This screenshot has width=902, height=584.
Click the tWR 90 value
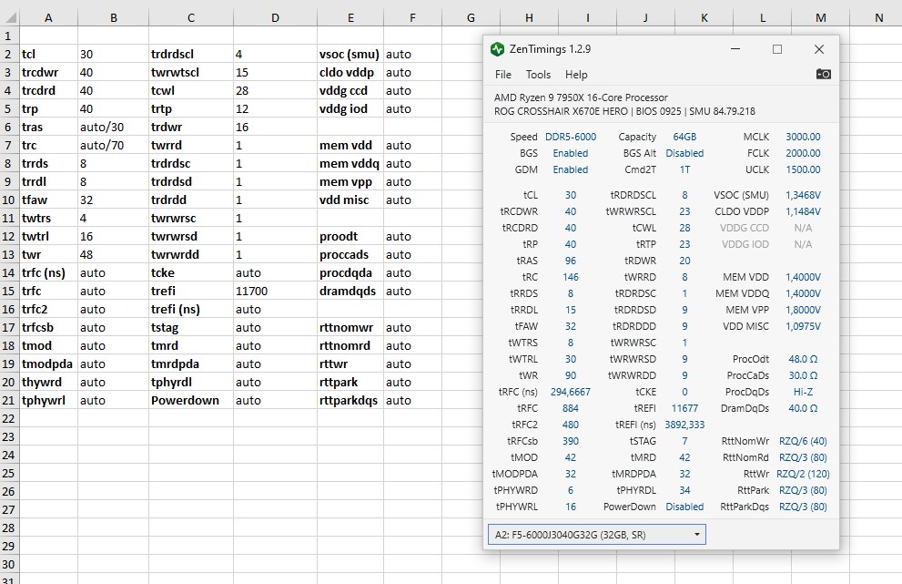(x=571, y=375)
